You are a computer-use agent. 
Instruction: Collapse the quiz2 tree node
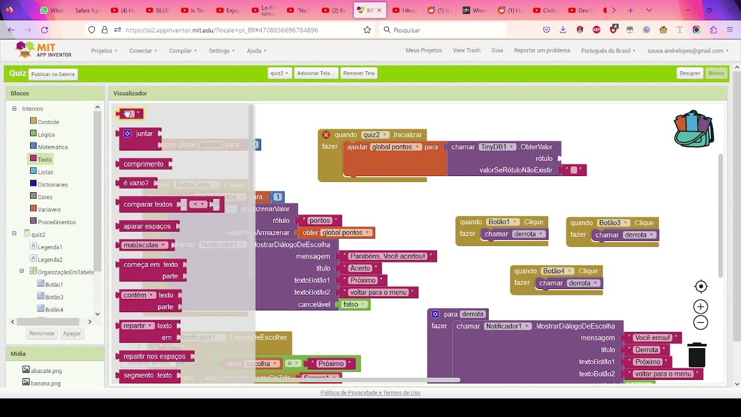point(14,234)
